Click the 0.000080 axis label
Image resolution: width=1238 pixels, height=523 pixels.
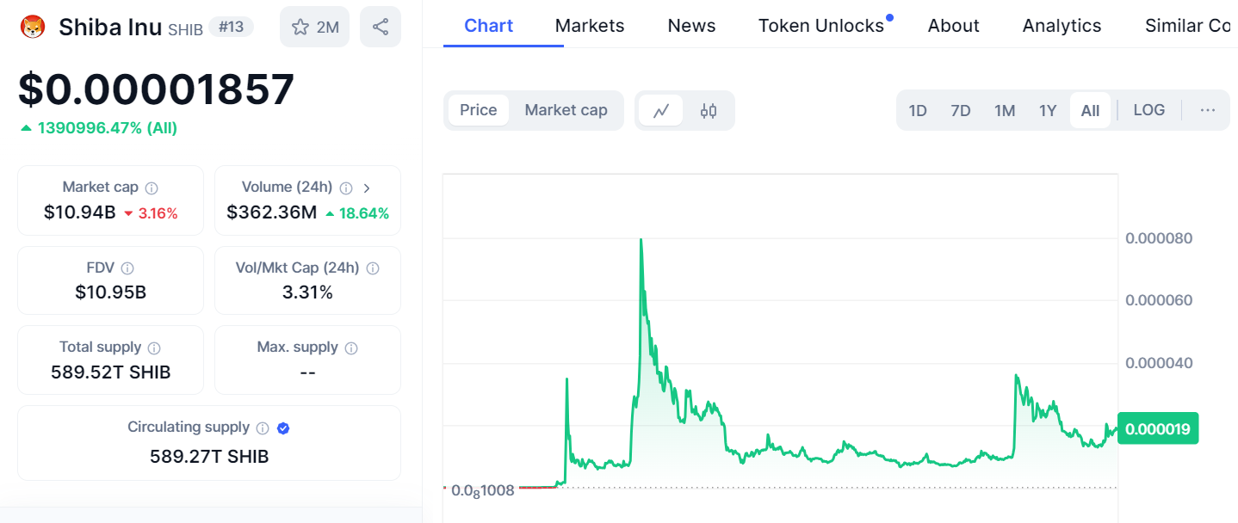pos(1159,238)
